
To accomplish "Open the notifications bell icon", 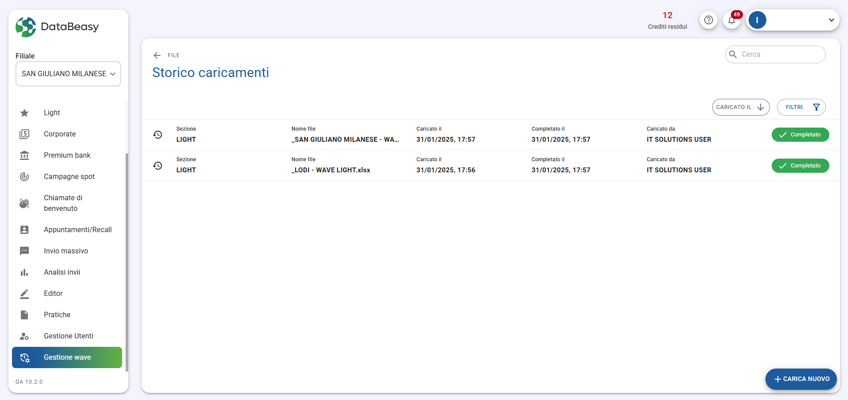I will pyautogui.click(x=732, y=20).
